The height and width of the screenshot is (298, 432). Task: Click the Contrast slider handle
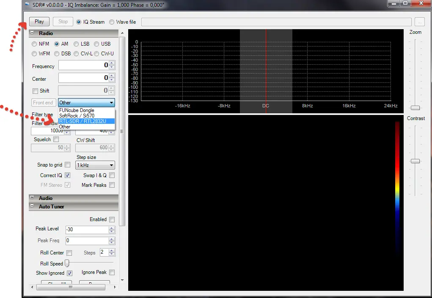pyautogui.click(x=415, y=161)
